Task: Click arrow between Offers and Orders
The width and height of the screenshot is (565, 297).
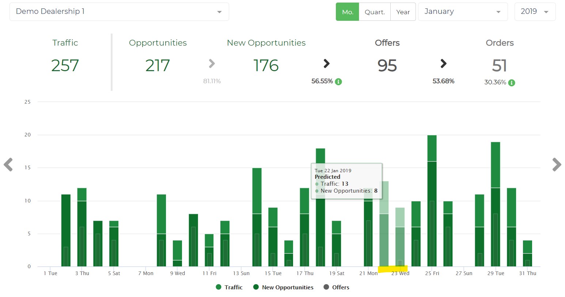Action: pyautogui.click(x=443, y=64)
